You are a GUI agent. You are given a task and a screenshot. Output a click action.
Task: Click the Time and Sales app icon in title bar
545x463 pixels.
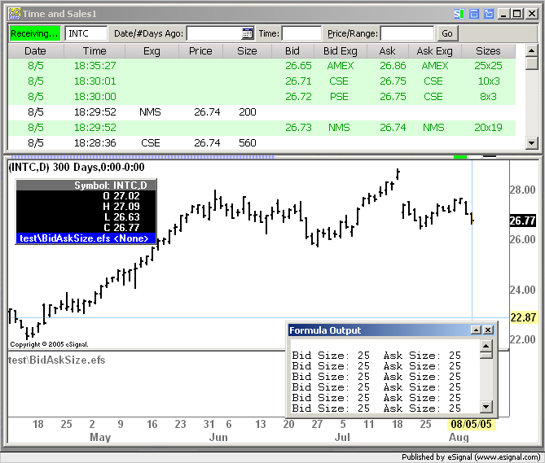pos(14,14)
